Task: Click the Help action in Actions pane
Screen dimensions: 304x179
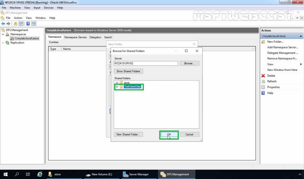Action: 270,93
